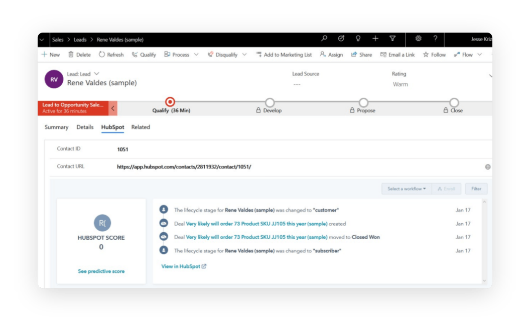This screenshot has width=530, height=331.
Task: Go to Sales in the breadcrumb
Action: pyautogui.click(x=58, y=40)
